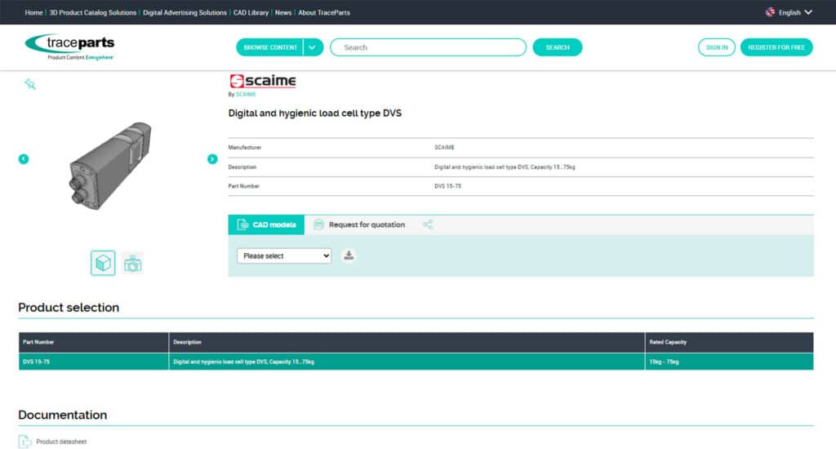Click the share icon next to Request for quotation
836x449 pixels.
coord(428,224)
